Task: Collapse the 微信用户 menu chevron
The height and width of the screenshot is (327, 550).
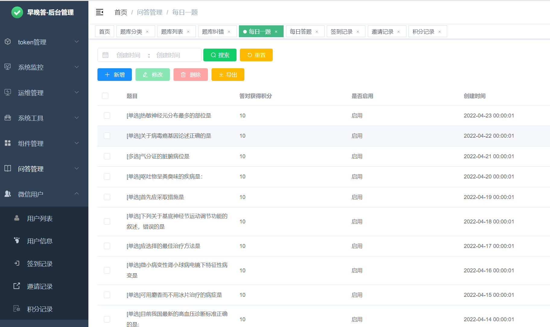Action: click(x=77, y=194)
